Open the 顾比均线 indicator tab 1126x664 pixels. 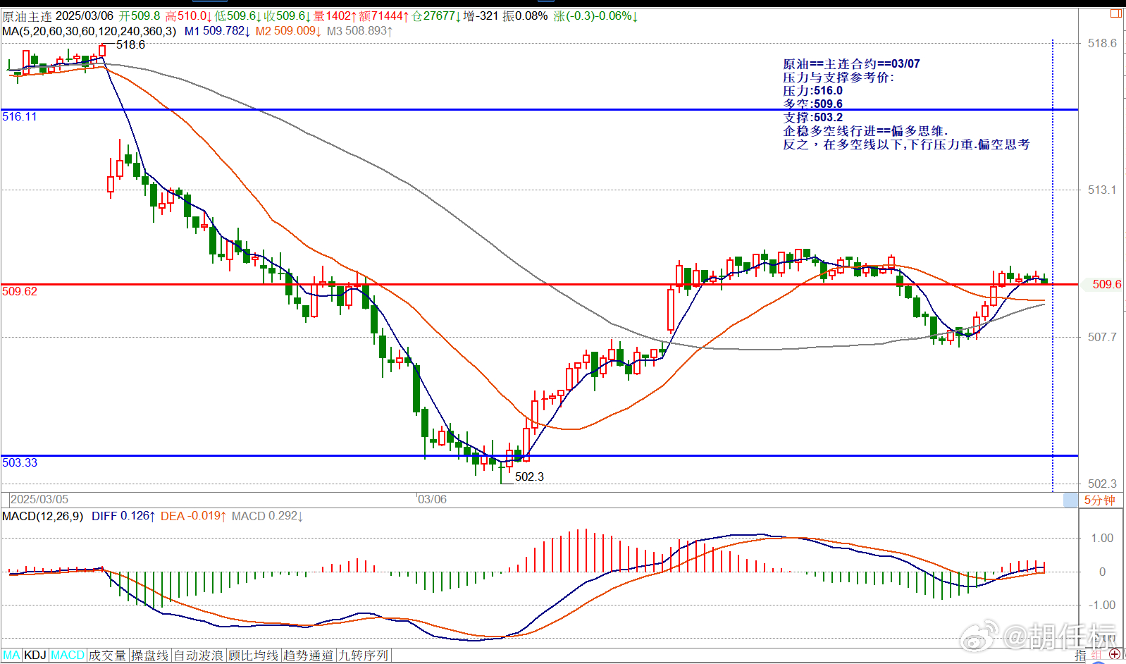point(254,656)
